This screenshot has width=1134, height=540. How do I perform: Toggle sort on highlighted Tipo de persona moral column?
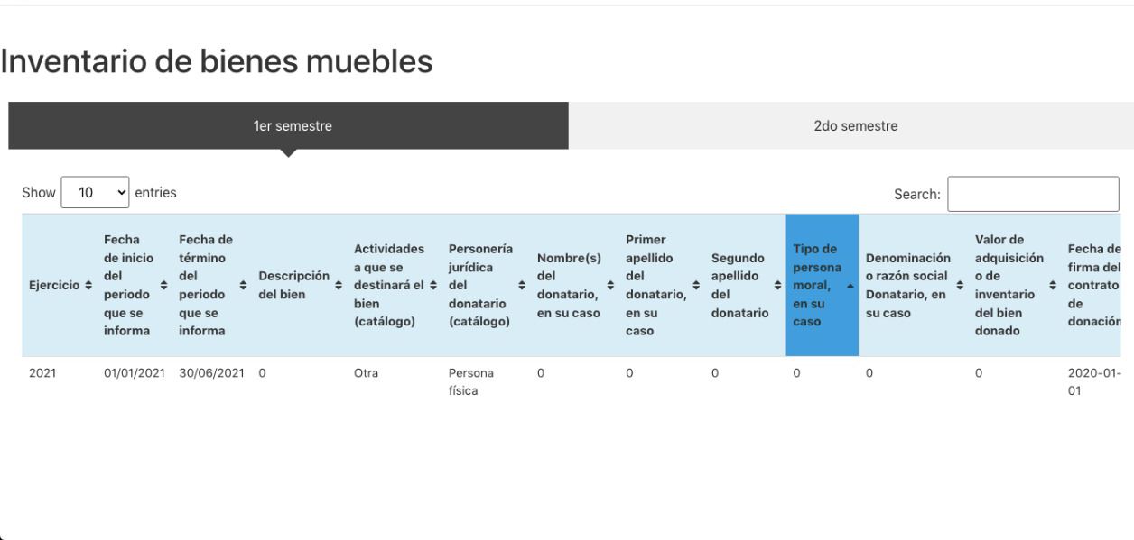822,286
